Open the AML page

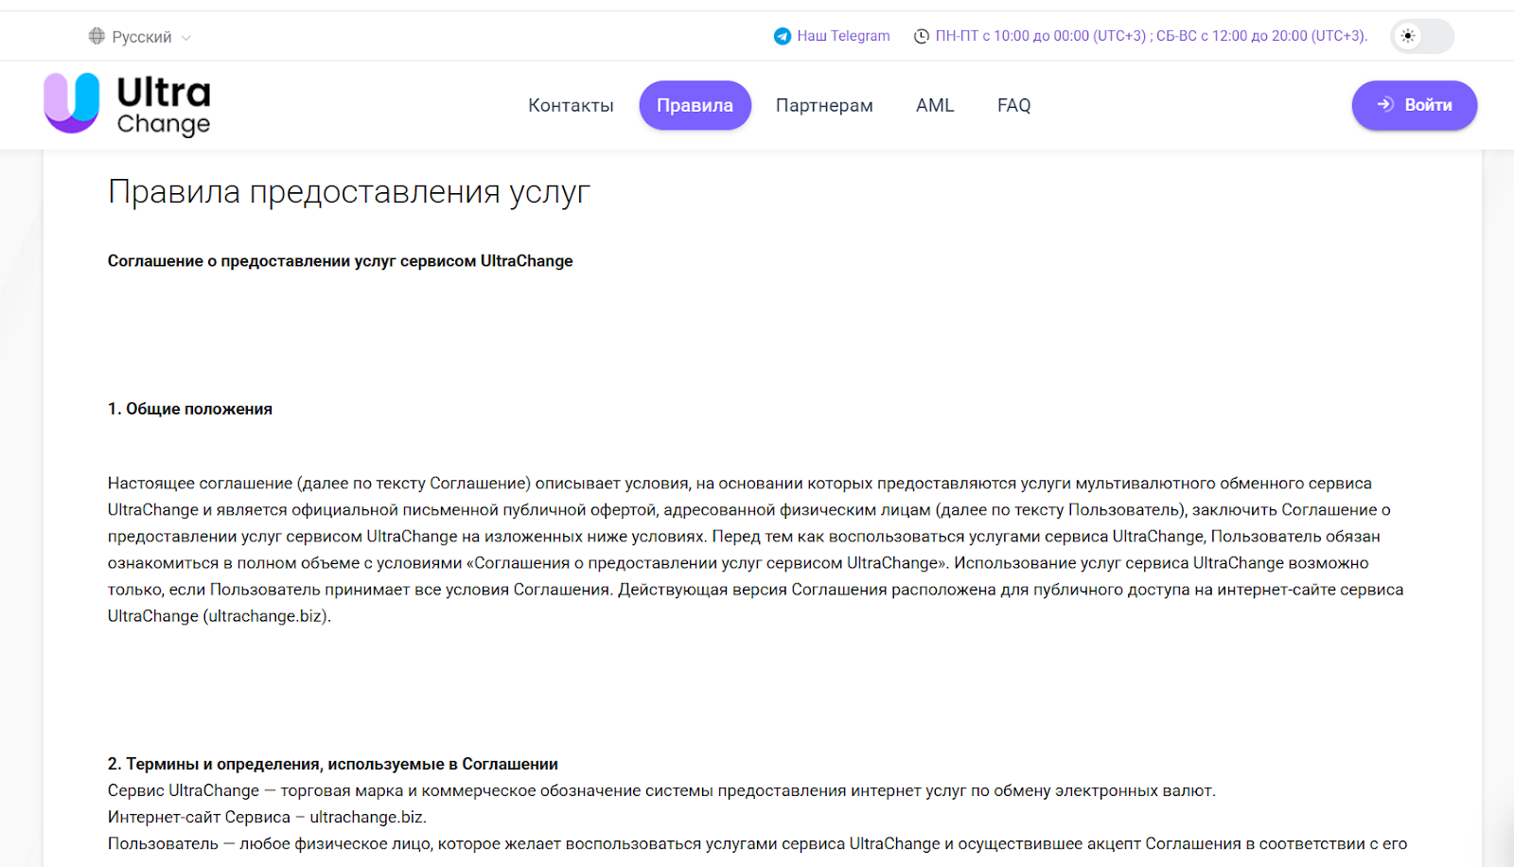pos(935,105)
